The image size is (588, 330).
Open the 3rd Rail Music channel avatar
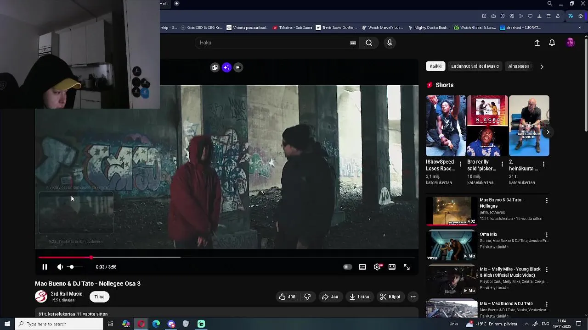tap(41, 297)
